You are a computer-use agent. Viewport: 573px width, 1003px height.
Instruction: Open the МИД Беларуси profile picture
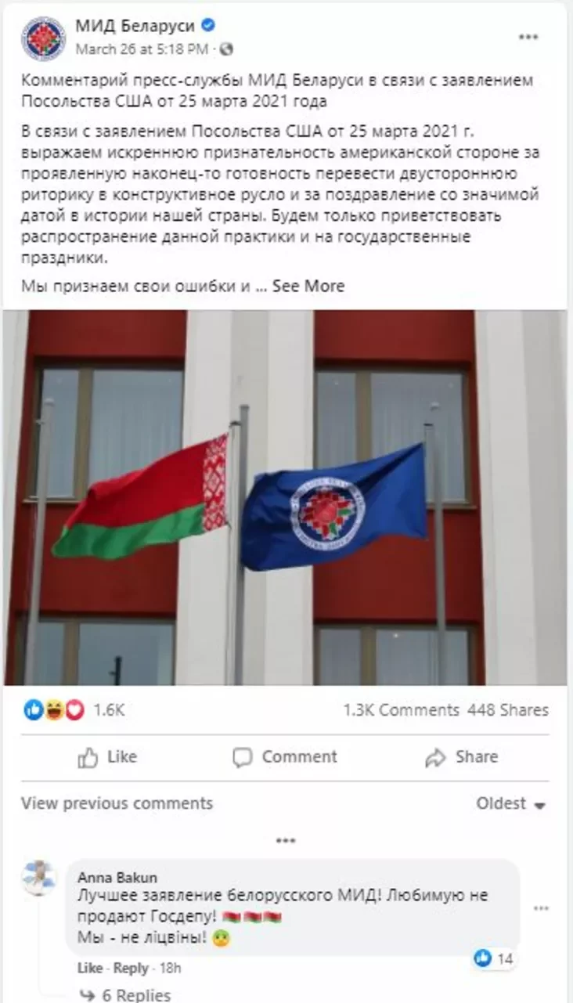pos(44,38)
